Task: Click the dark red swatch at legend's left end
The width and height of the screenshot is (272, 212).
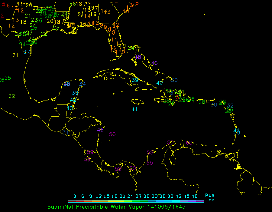Action: [x=72, y=201]
